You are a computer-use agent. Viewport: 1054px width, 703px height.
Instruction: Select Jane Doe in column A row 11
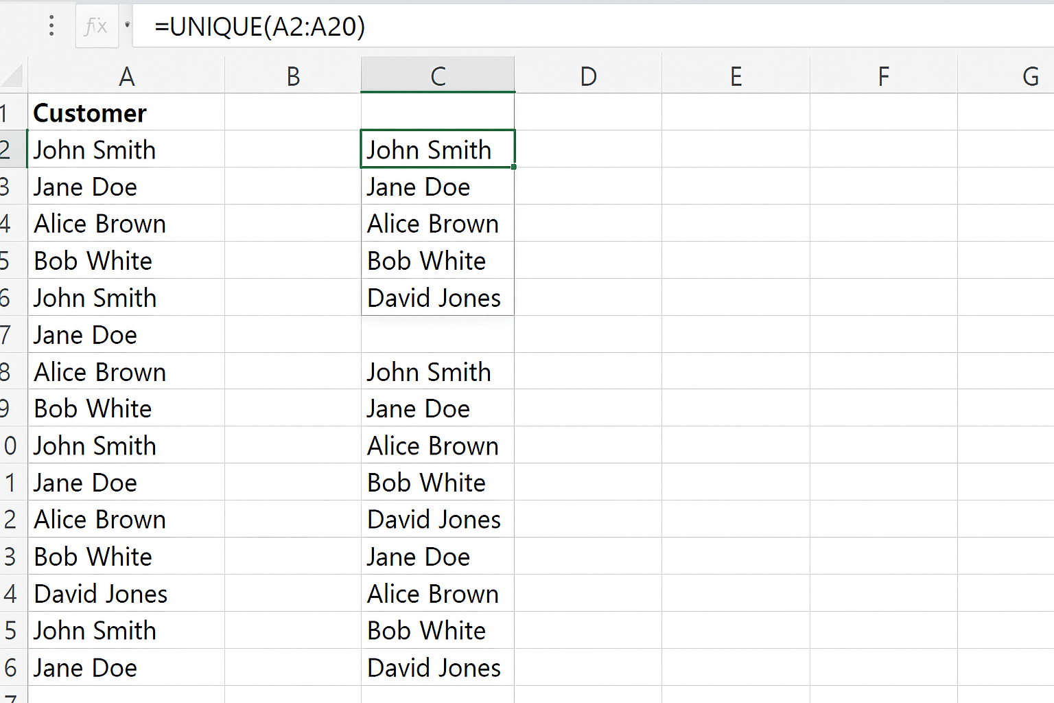(x=126, y=482)
